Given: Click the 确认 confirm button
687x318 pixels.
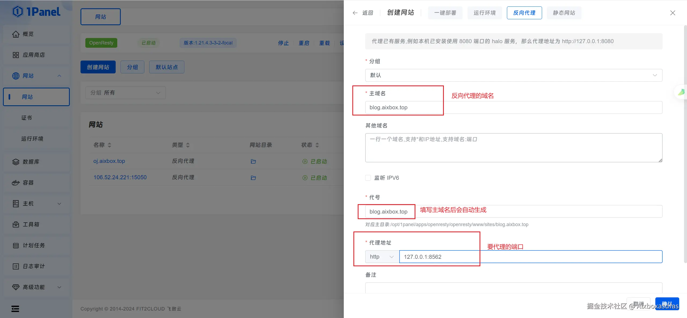Looking at the screenshot, I should click(x=667, y=304).
